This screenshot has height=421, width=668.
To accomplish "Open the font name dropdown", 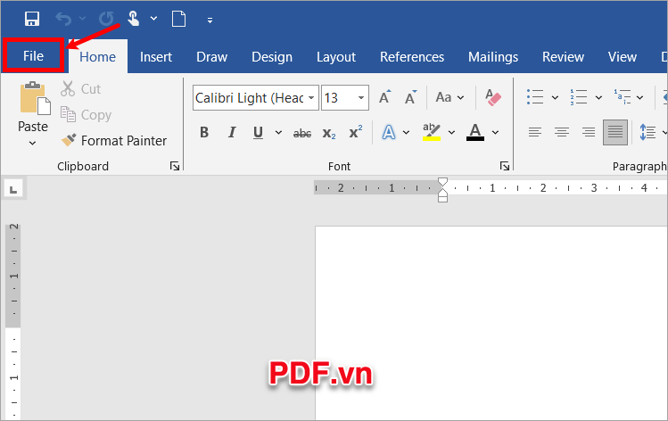I will coord(310,98).
